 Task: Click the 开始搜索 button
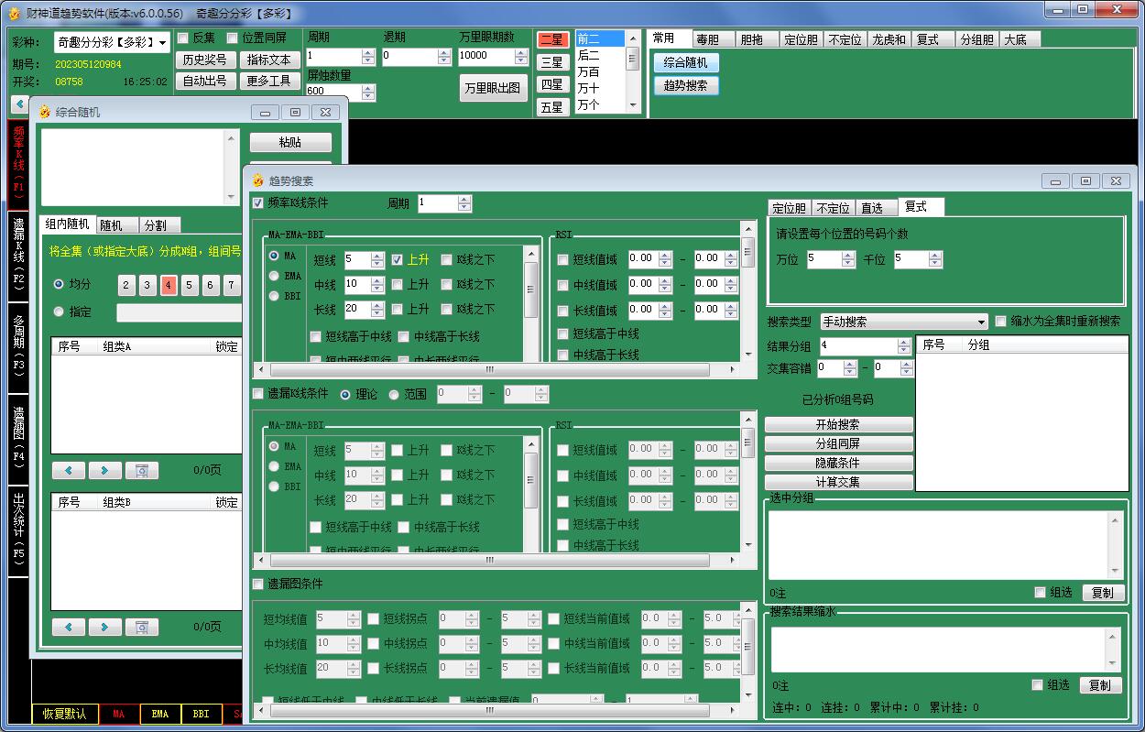838,425
